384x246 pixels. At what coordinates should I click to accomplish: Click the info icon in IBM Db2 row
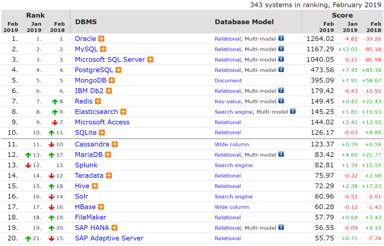click(281, 90)
